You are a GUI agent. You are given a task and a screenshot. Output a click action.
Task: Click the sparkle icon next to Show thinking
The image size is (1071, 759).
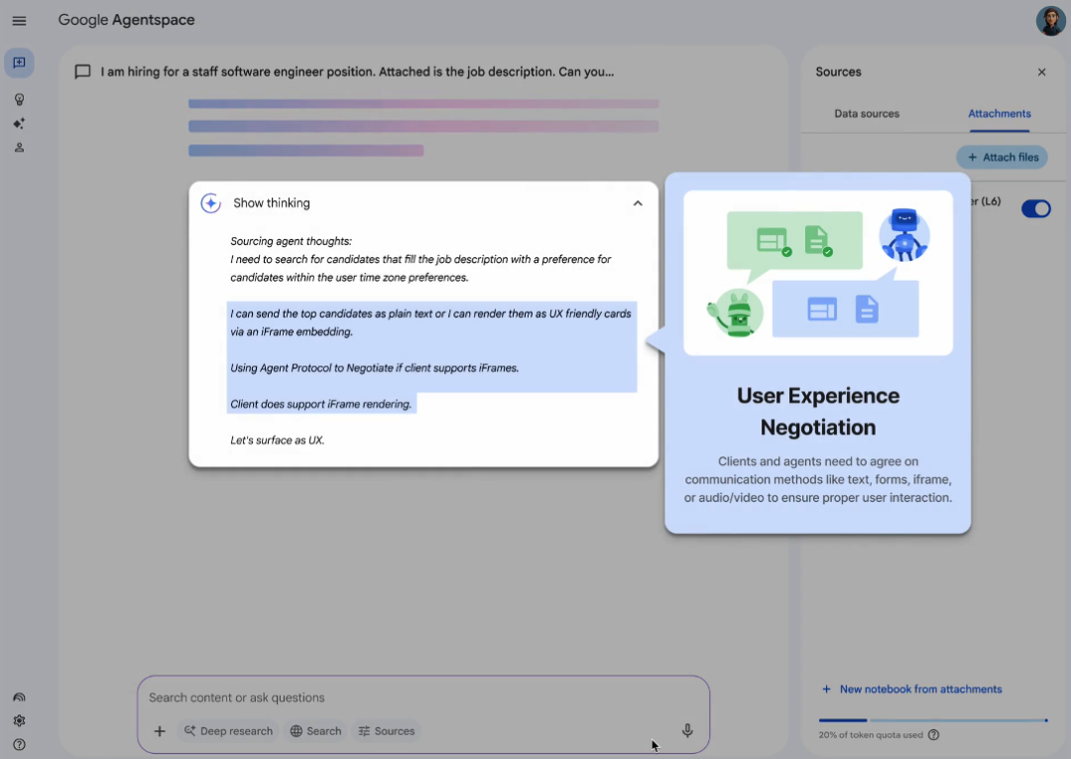[210, 203]
